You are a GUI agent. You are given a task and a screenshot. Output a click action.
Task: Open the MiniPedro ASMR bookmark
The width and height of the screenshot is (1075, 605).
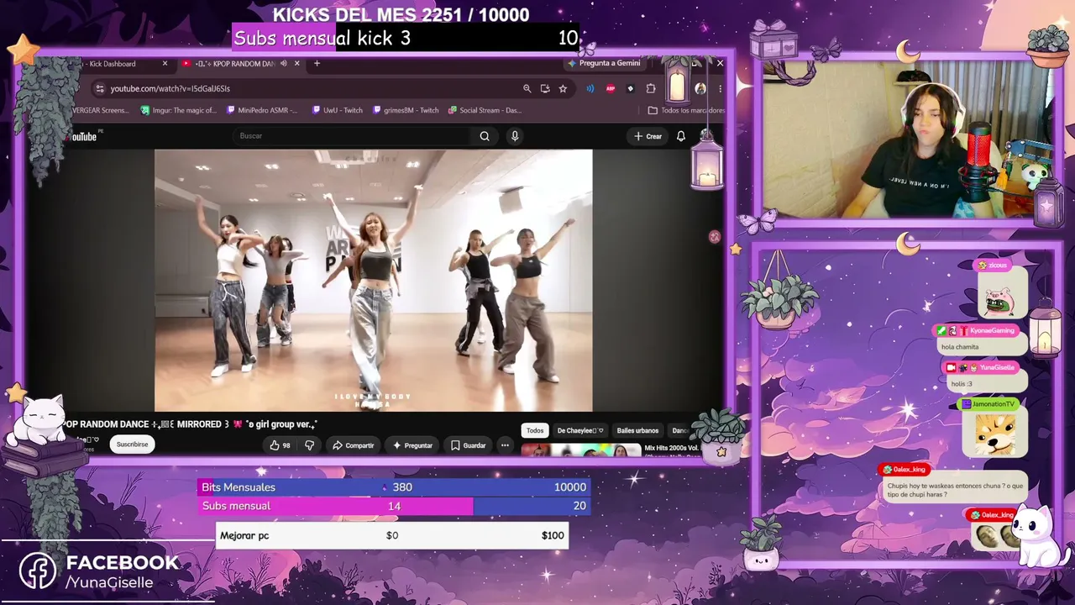point(261,110)
